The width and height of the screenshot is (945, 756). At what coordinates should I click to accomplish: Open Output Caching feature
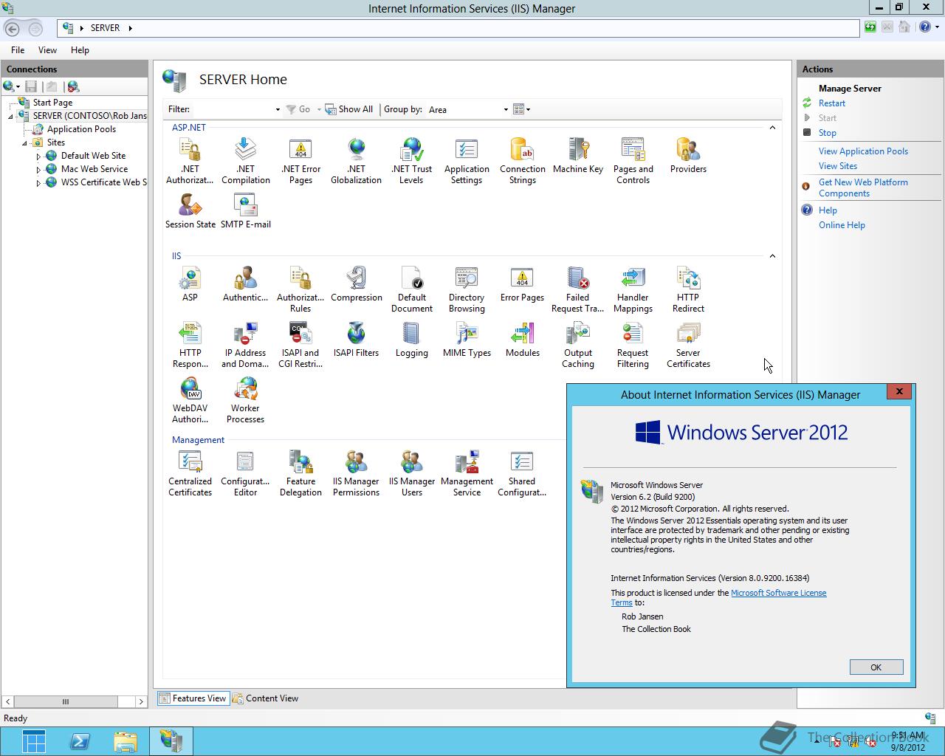tap(577, 345)
